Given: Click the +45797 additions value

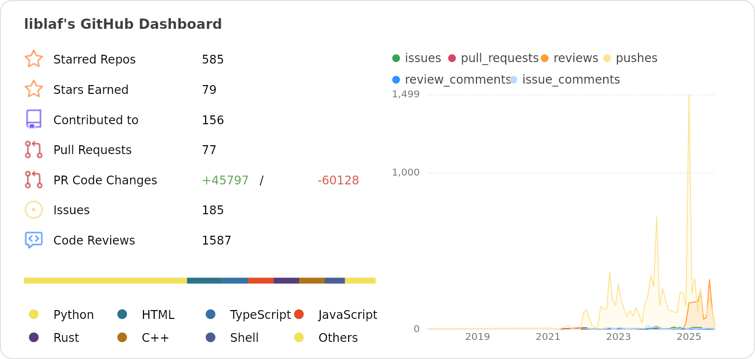Looking at the screenshot, I should coord(225,180).
